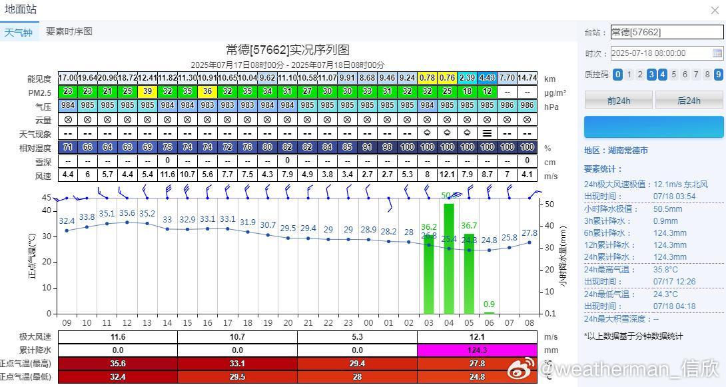Select the yellow PM2.5 cell reading 39

(148, 91)
